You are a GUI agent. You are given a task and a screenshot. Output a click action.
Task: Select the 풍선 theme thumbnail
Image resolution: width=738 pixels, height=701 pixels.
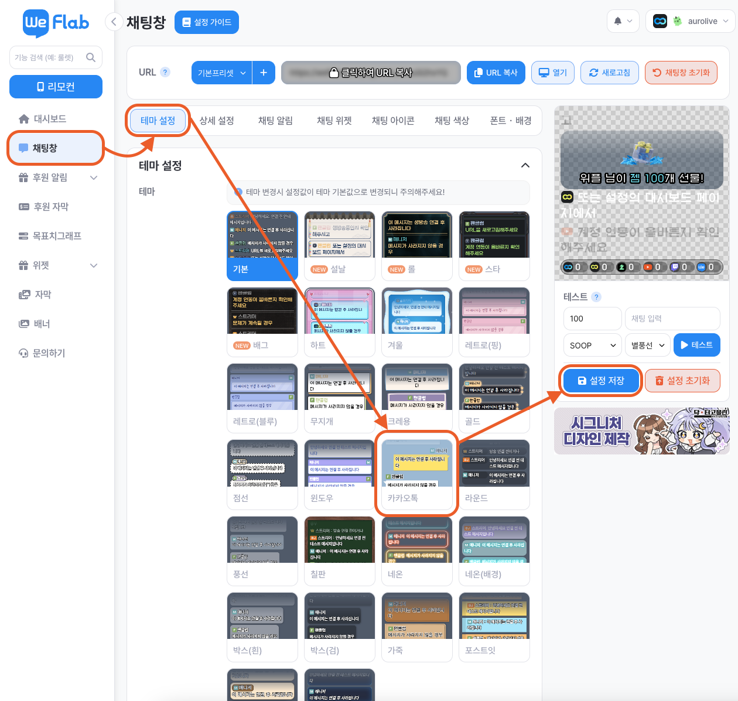262,551
